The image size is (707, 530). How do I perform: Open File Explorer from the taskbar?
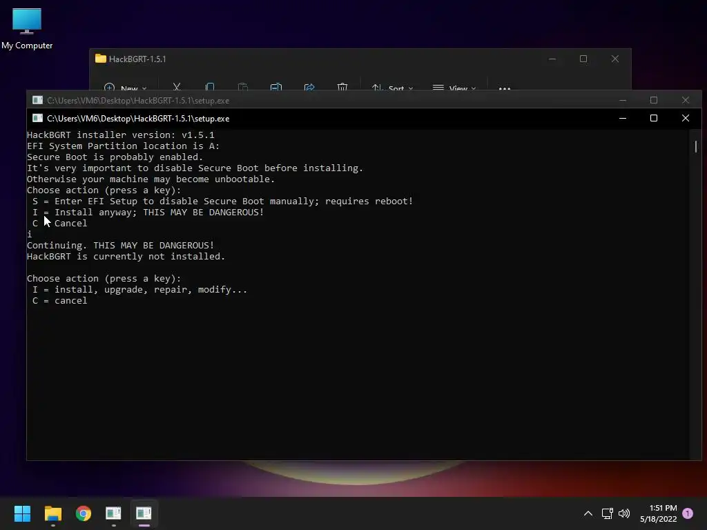point(52,513)
